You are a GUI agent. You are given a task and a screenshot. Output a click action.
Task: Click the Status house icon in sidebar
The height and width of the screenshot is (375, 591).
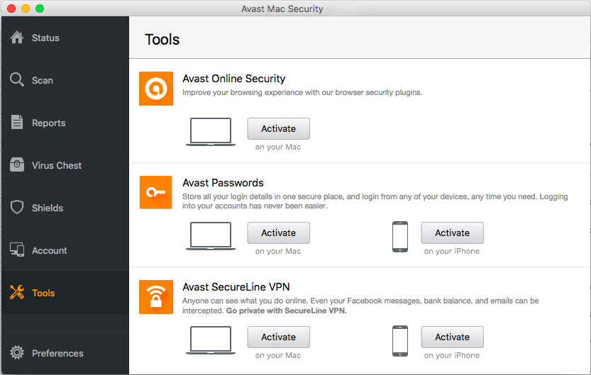pos(17,38)
